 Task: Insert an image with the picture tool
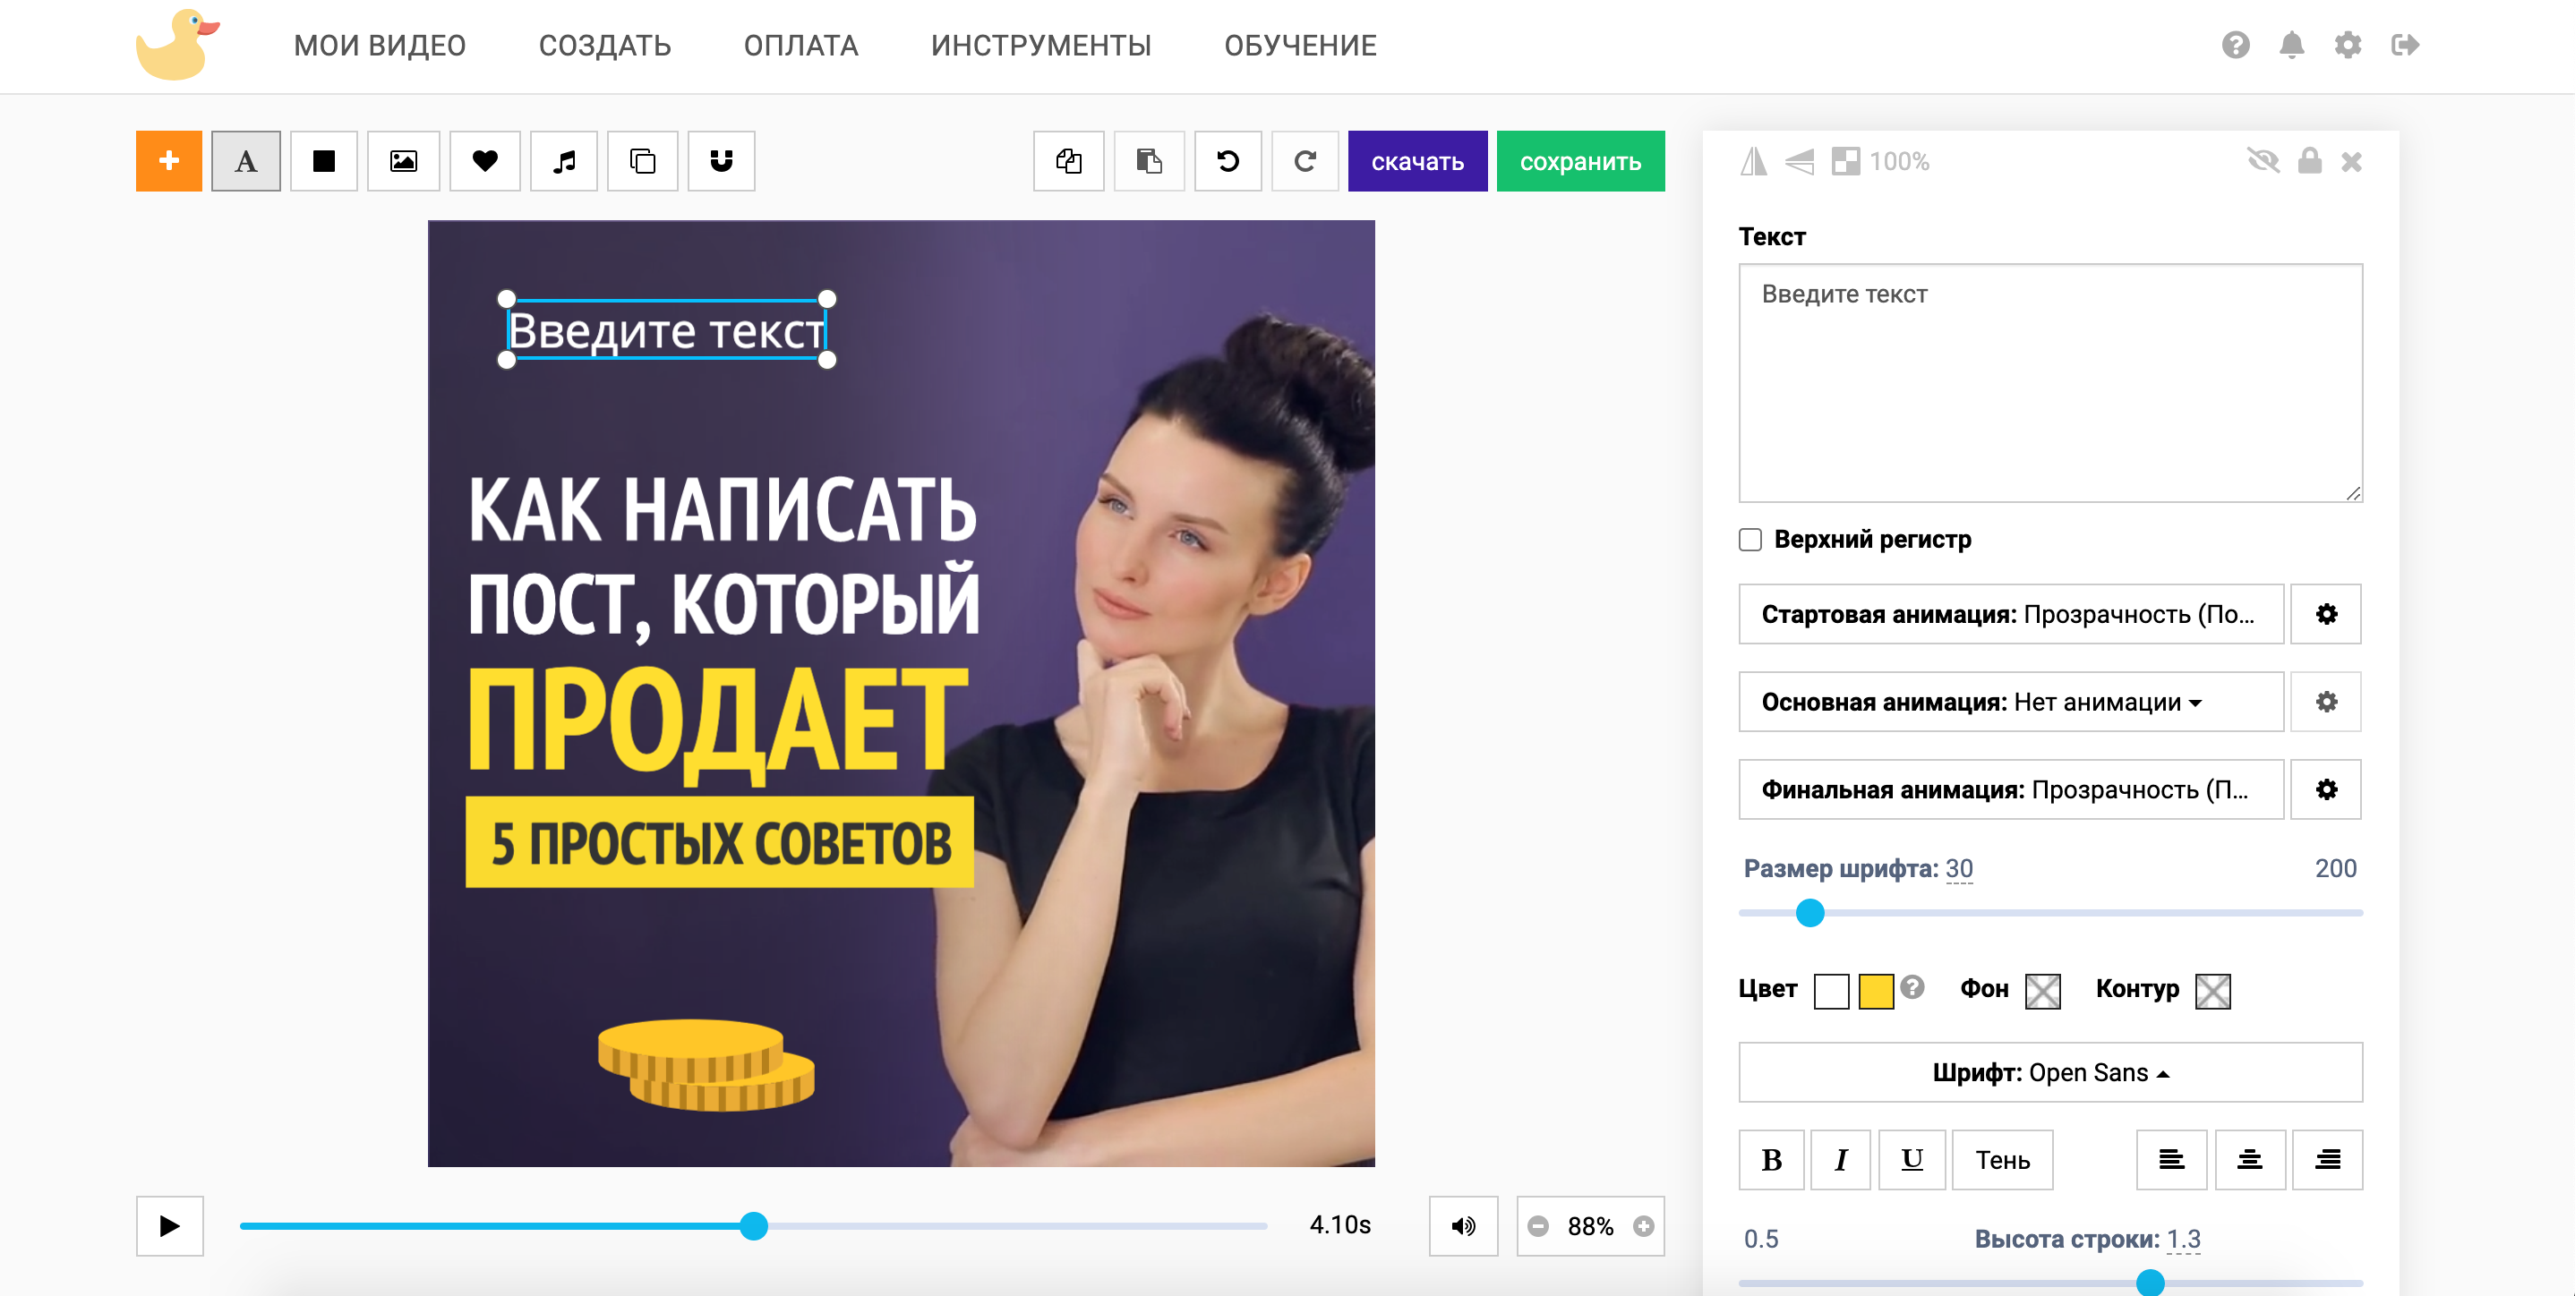coord(404,161)
